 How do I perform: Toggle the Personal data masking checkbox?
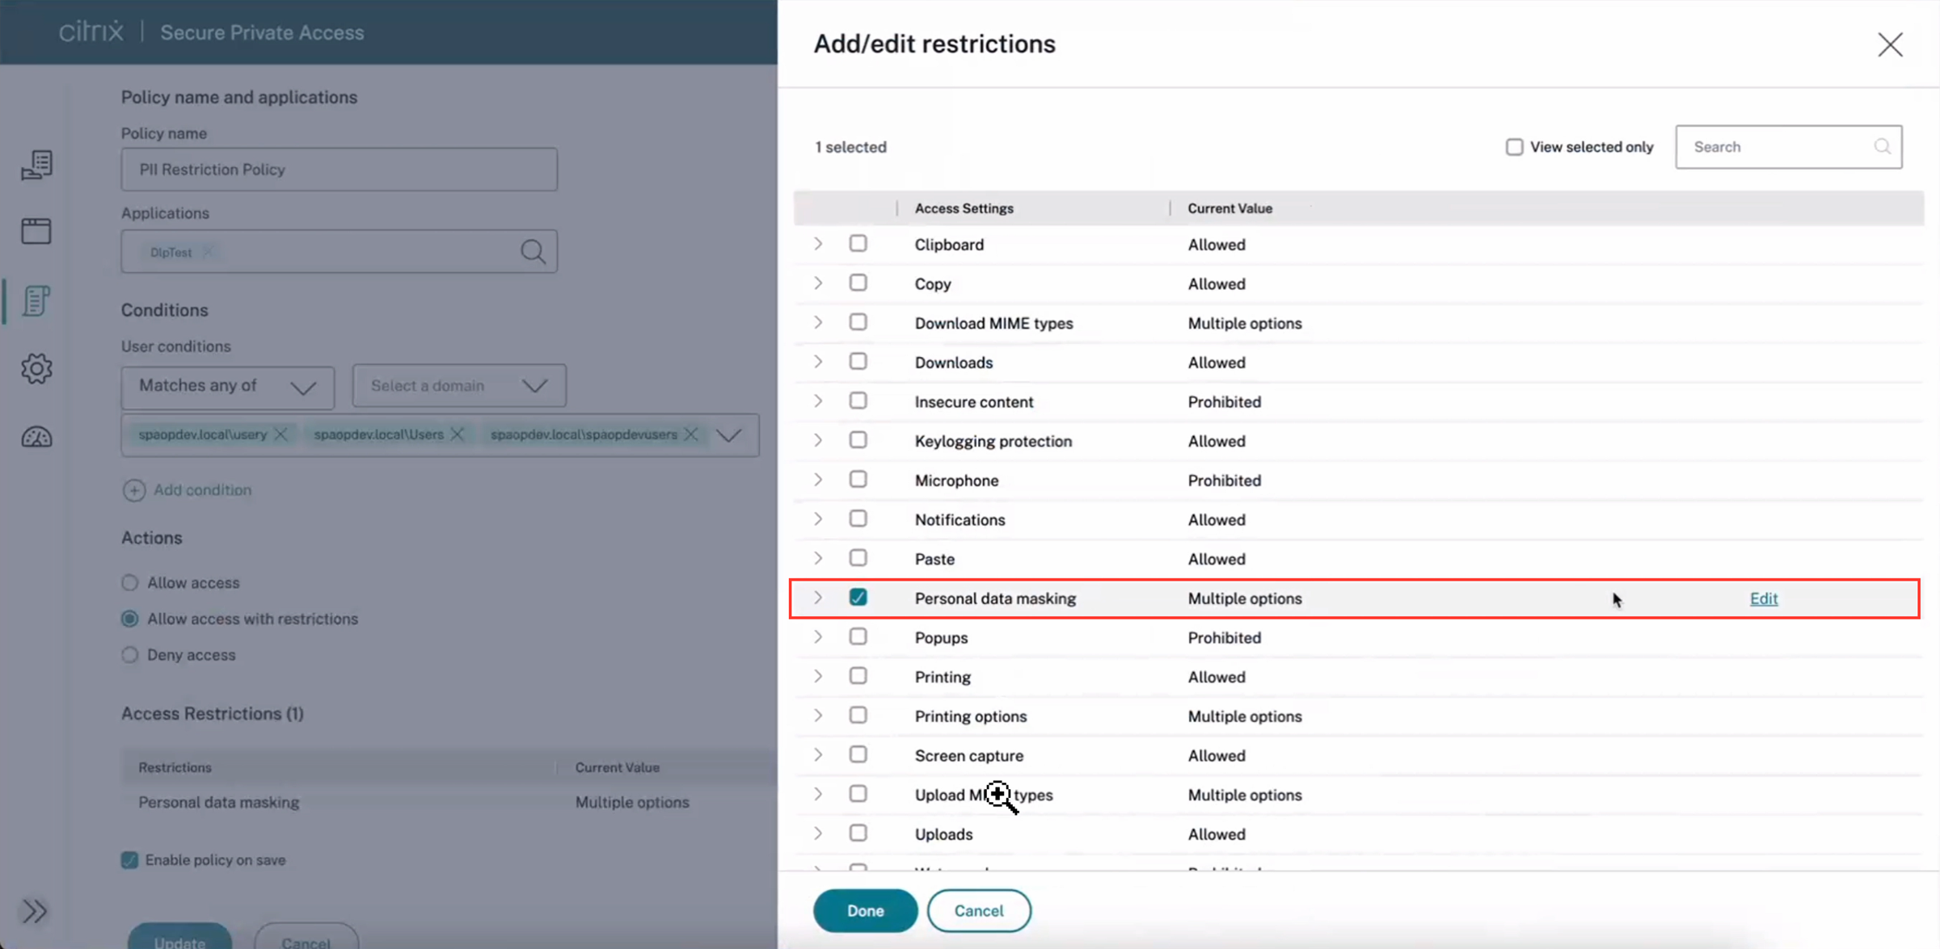pyautogui.click(x=858, y=598)
